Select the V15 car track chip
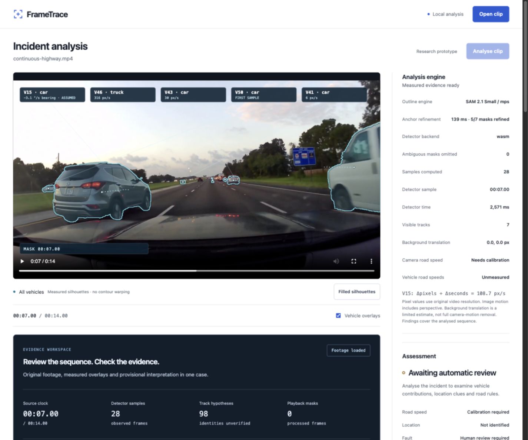 click(52, 95)
